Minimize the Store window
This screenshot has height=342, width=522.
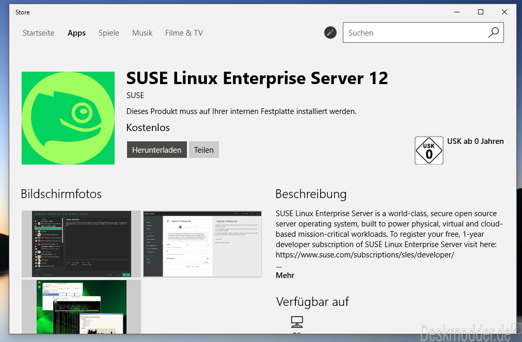coord(457,12)
